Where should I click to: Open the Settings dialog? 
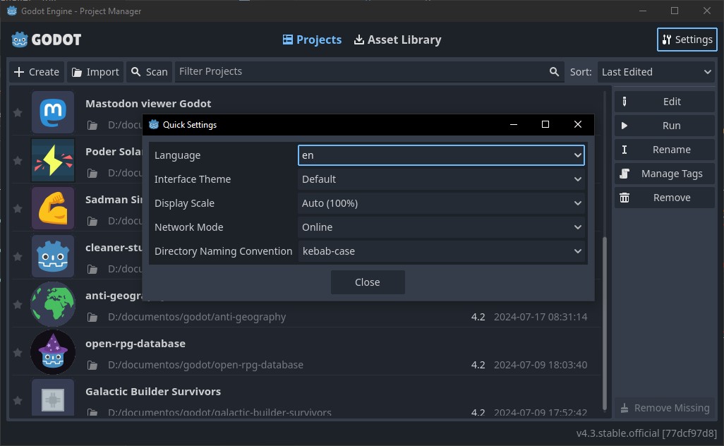(686, 40)
